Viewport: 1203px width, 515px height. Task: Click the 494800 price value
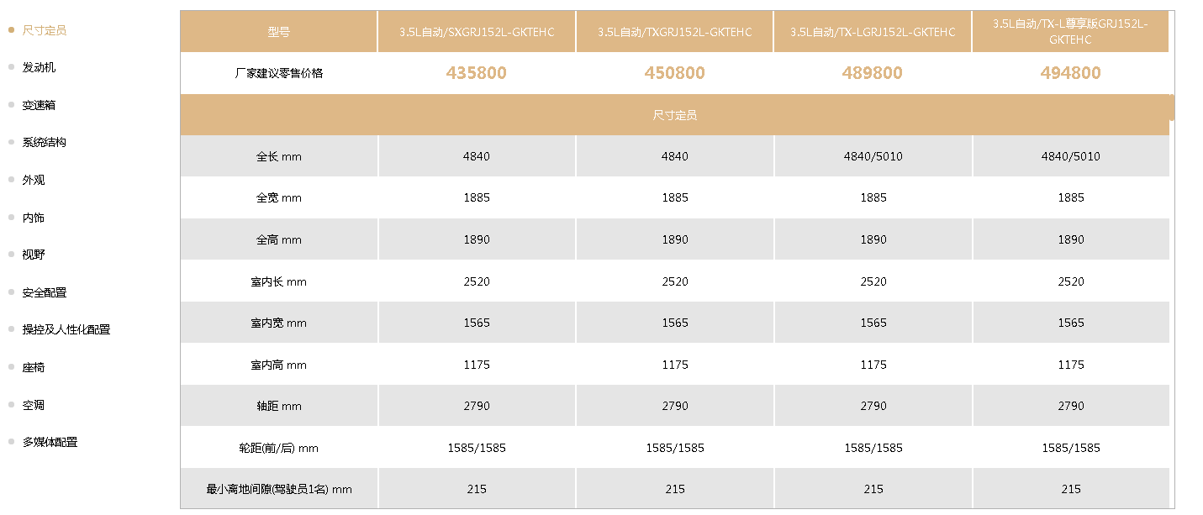1070,73
